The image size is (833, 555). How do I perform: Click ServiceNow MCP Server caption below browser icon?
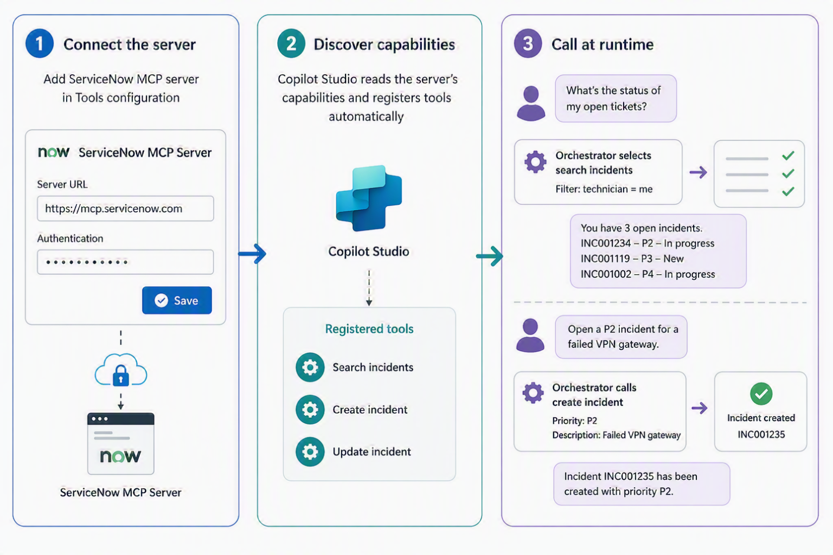tap(121, 493)
